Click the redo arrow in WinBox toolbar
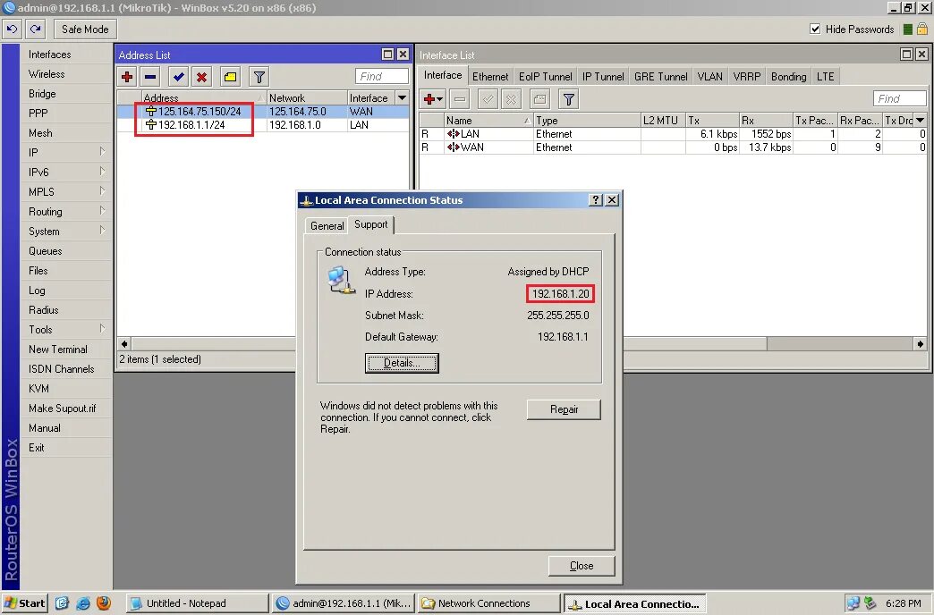Image resolution: width=934 pixels, height=615 pixels. tap(35, 29)
